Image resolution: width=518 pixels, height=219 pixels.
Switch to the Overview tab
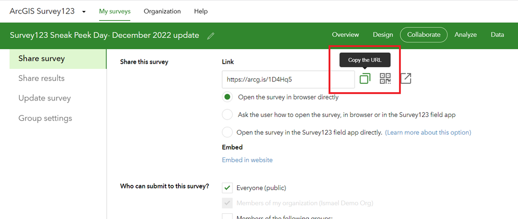click(x=345, y=35)
